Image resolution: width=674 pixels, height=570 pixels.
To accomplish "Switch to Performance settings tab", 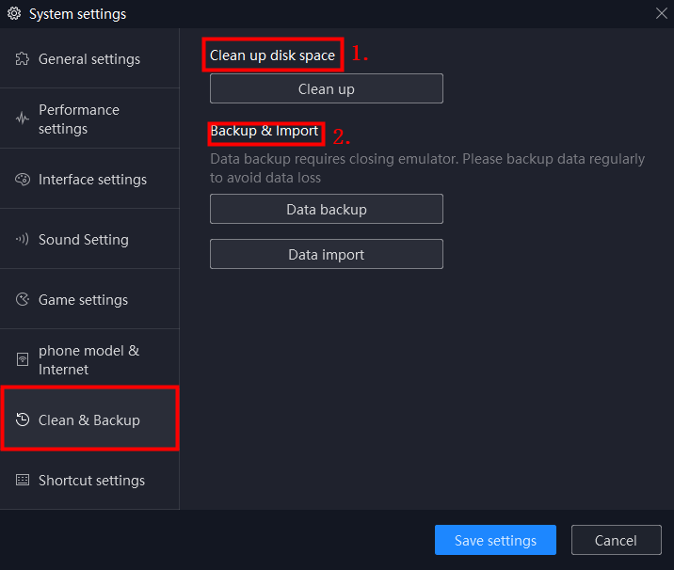I will pos(89,119).
